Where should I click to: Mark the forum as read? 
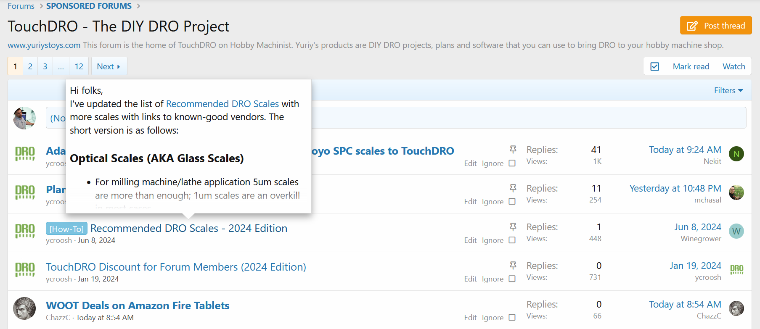691,66
